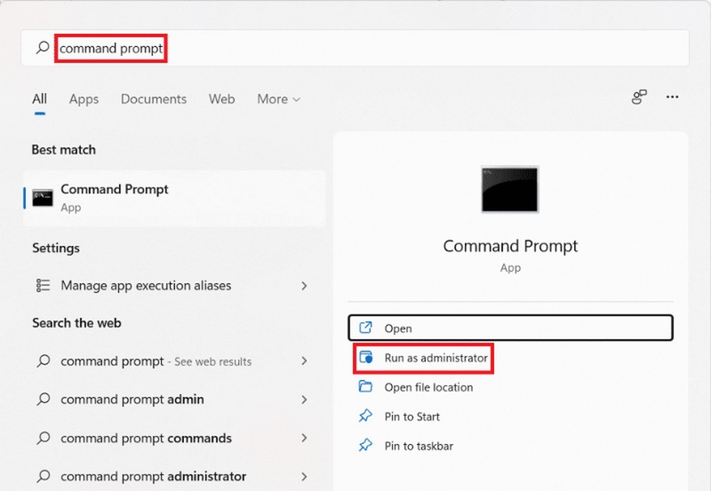
Task: Click the 'Search the web' heading
Action: 76,323
